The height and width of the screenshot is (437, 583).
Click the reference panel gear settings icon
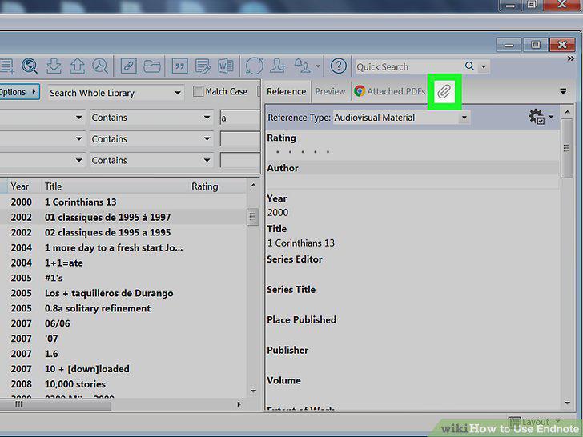537,117
